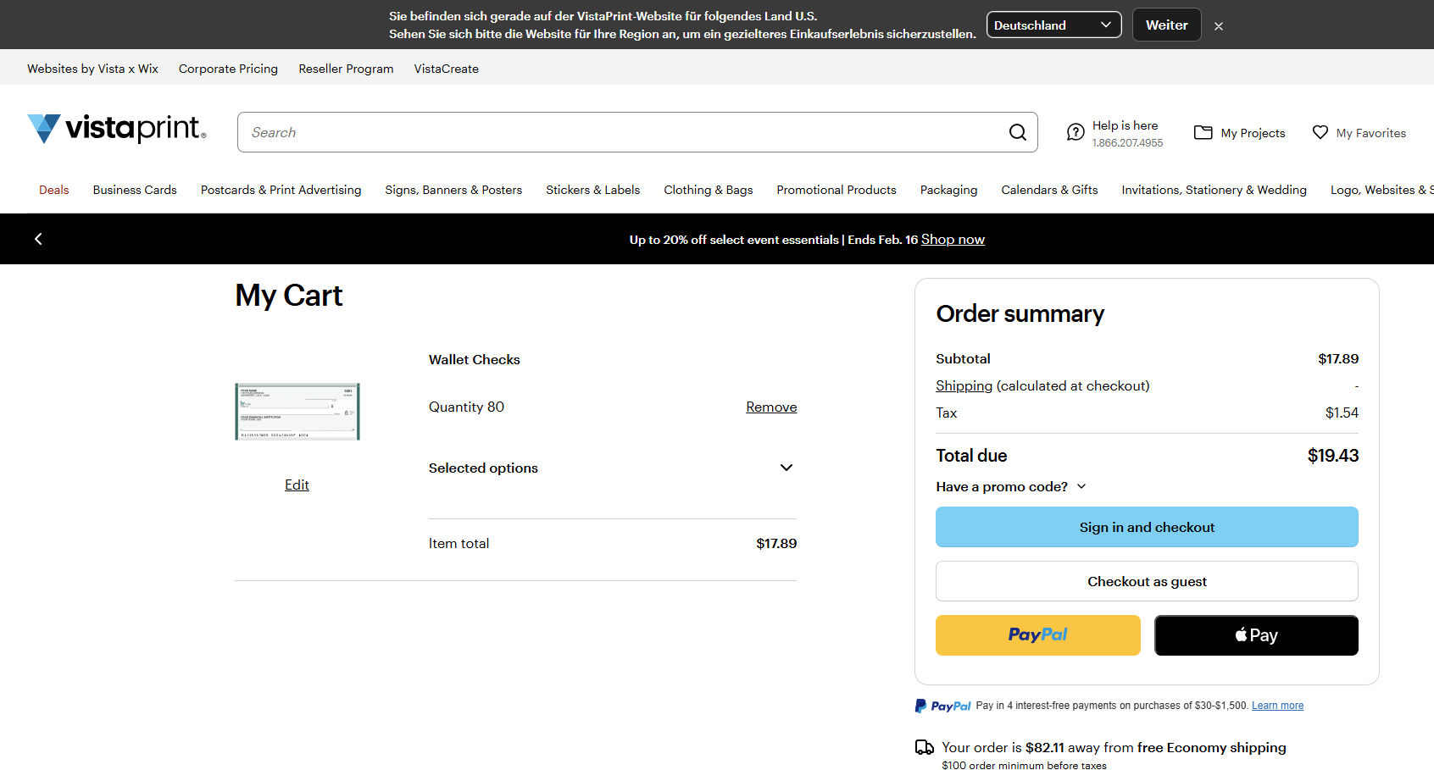Open My Projects folder icon
1434x770 pixels.
tap(1203, 132)
